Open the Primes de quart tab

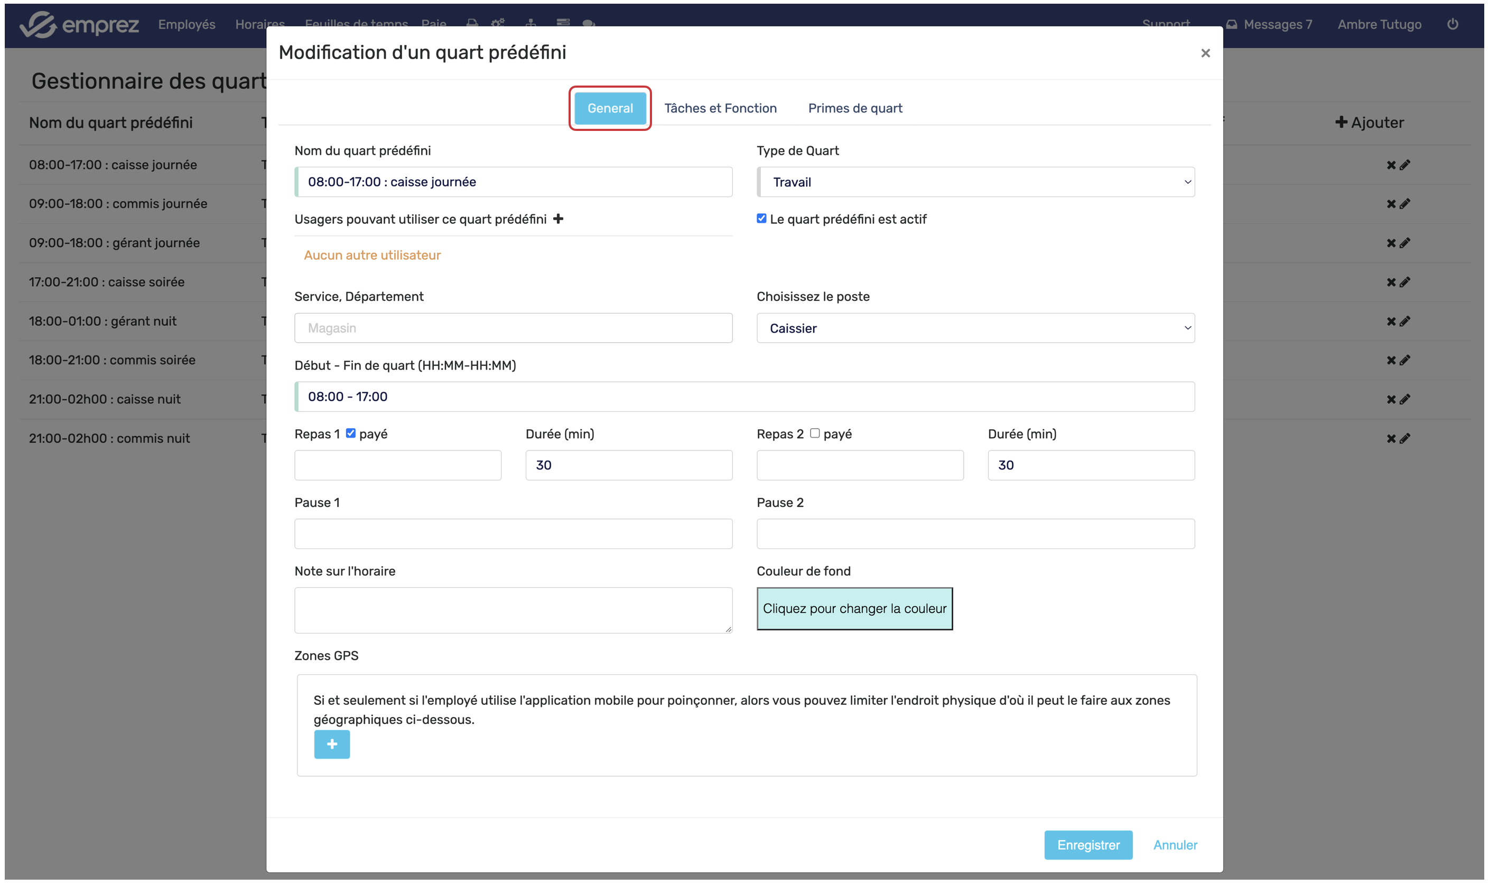click(x=855, y=108)
